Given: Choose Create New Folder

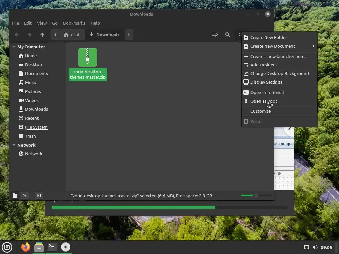Looking at the screenshot, I should pyautogui.click(x=279, y=38).
